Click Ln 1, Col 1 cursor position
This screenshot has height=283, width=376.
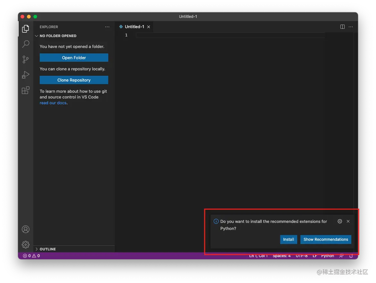[258, 256]
